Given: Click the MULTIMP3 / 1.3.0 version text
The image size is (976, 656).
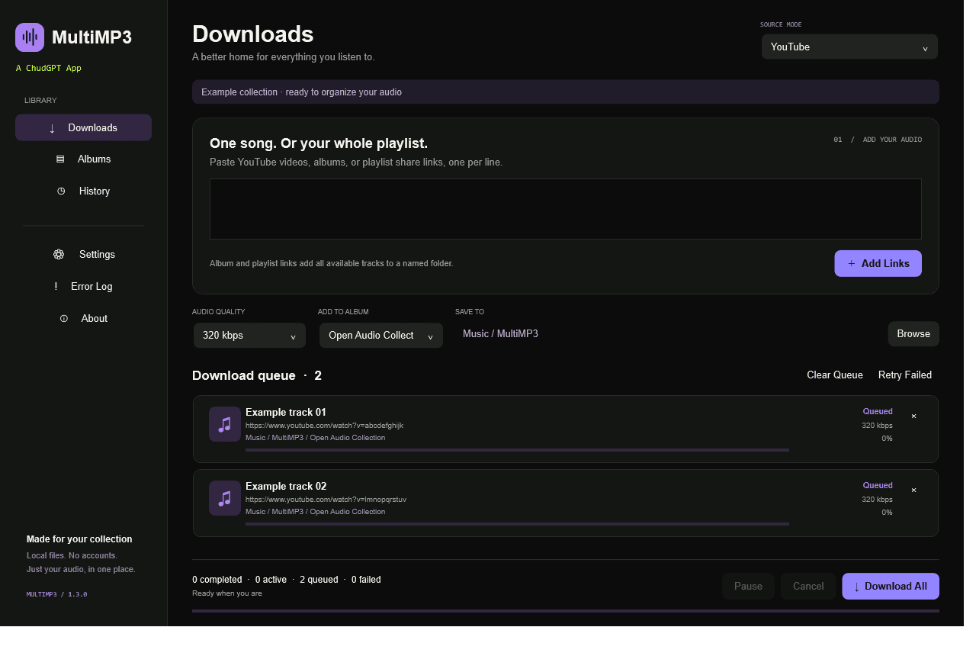Looking at the screenshot, I should [57, 594].
